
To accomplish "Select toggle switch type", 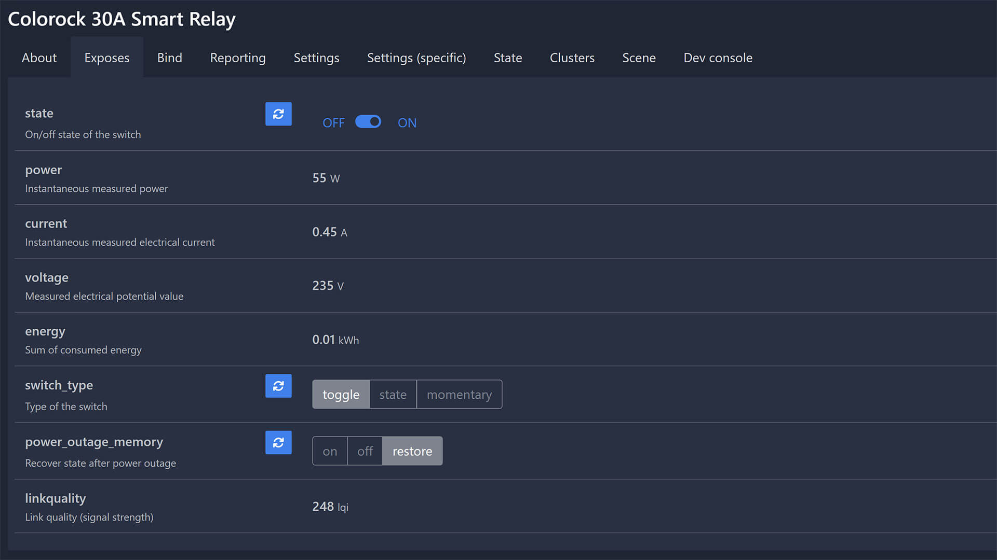I will coord(341,395).
